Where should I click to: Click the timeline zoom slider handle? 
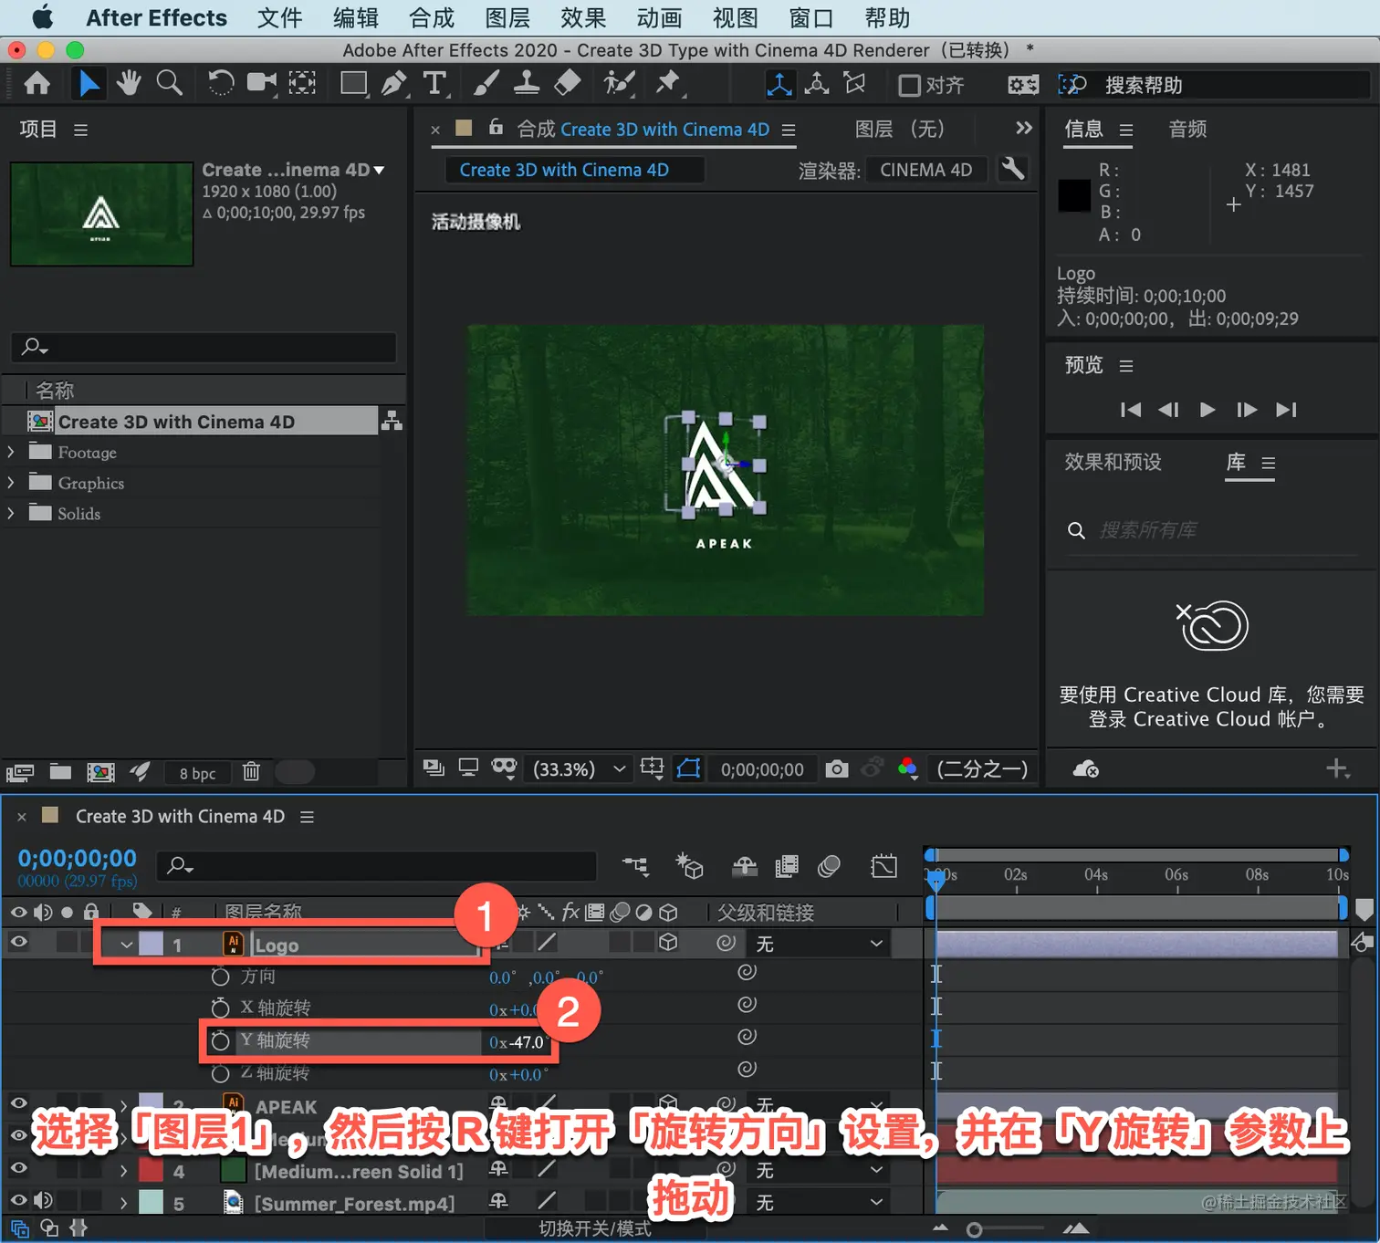tap(974, 1229)
